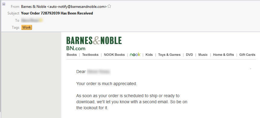Click the Work tag label
The height and width of the screenshot is (118, 260).
pos(27,27)
